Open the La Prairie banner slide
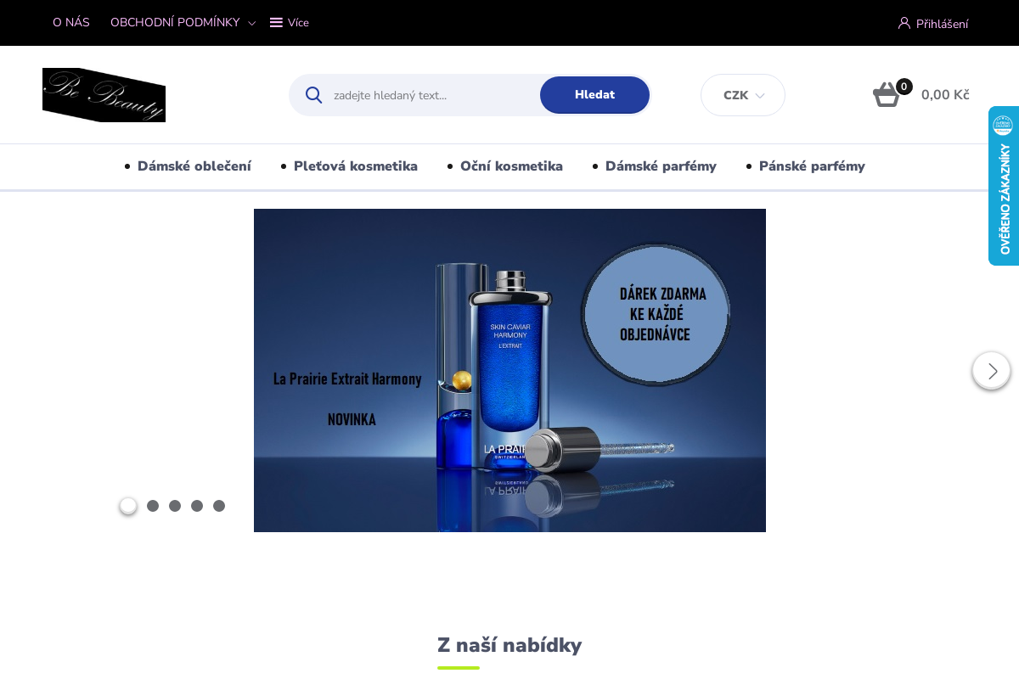1019x679 pixels. tap(509, 370)
